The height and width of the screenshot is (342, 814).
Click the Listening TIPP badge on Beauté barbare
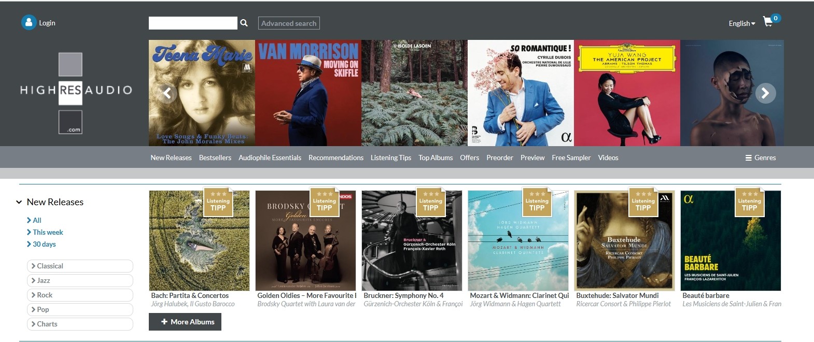coord(749,202)
